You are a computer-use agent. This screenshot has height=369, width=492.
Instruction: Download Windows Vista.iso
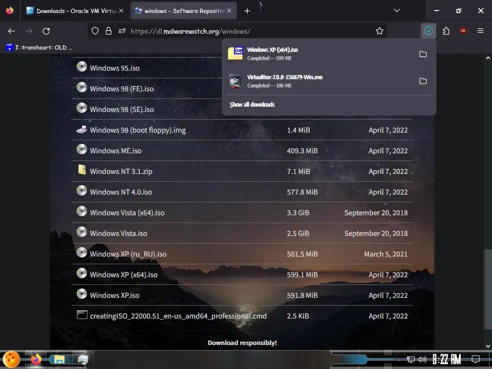(x=118, y=234)
